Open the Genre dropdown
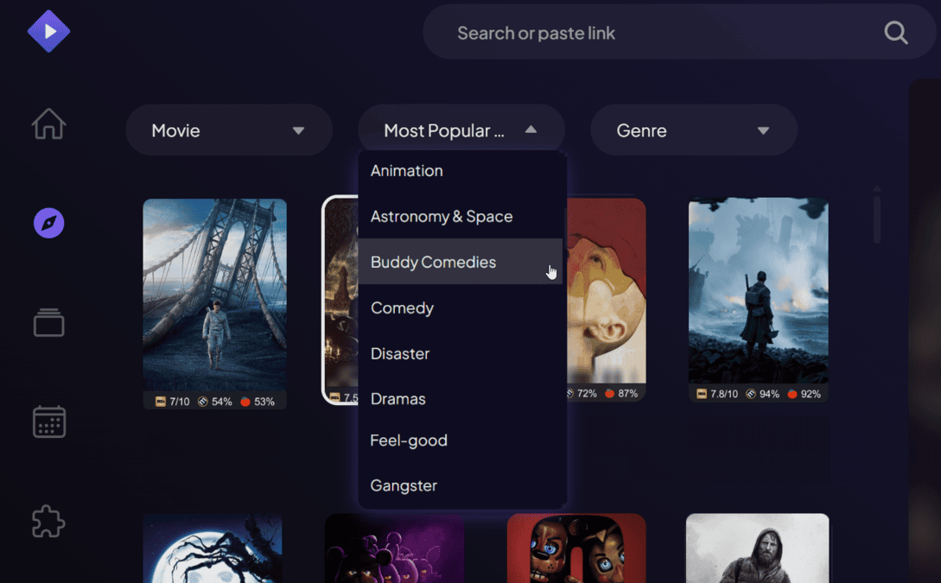 (693, 130)
